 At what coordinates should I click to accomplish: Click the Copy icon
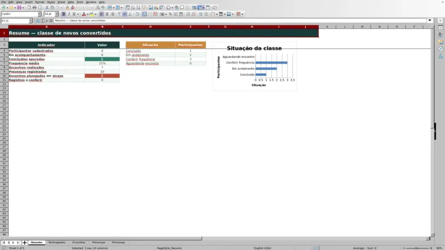point(52,8)
